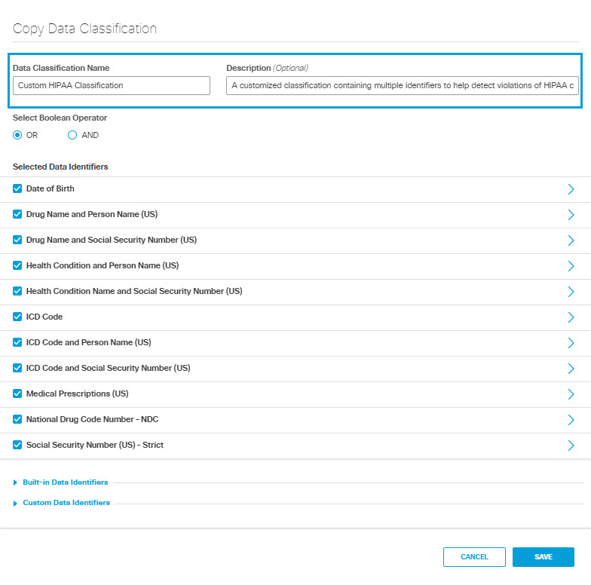Image resolution: width=591 pixels, height=585 pixels.
Task: Click ICD Code and Person Name (US) label
Action: coord(89,342)
